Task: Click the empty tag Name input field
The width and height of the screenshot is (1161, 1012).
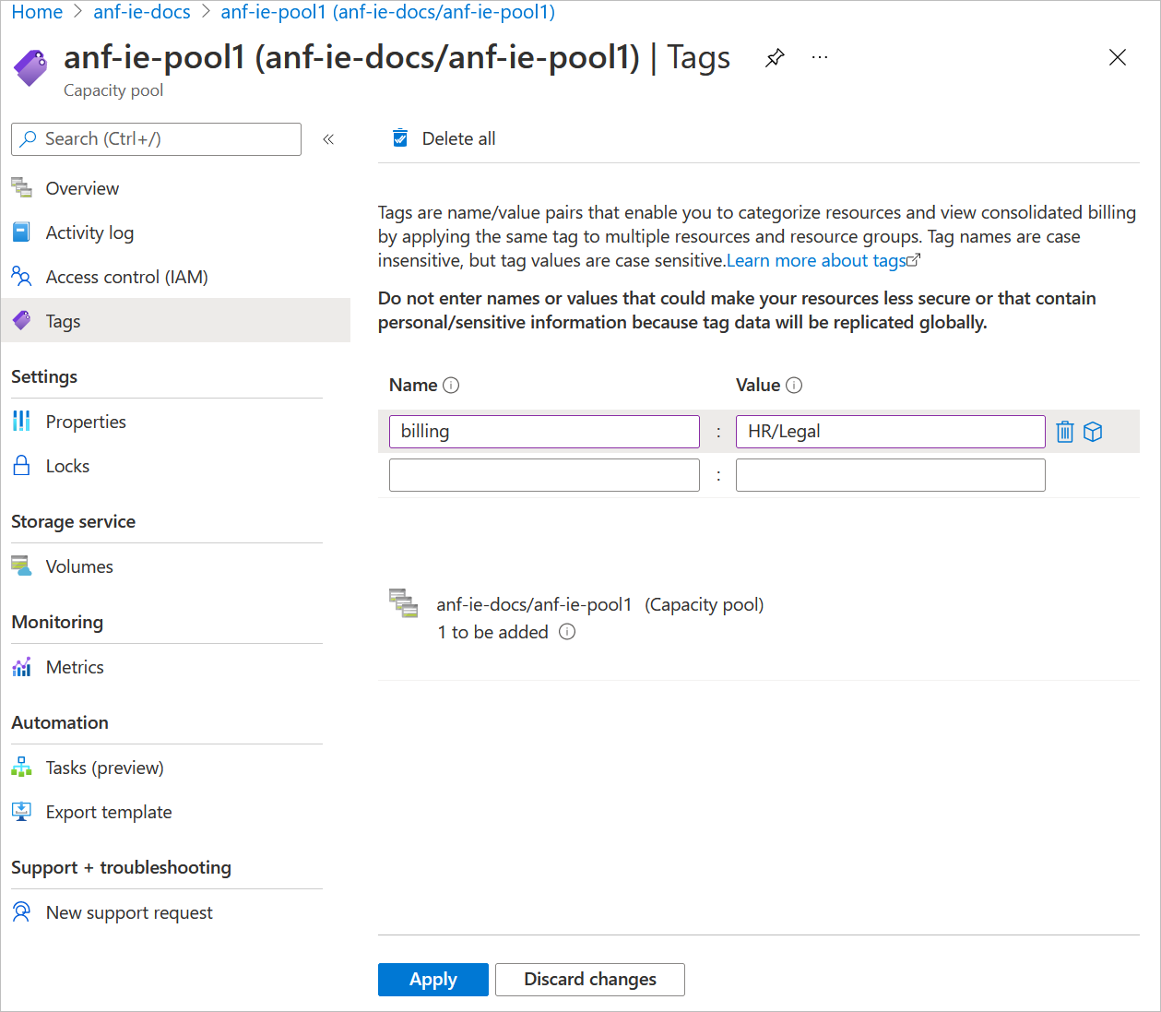Action: [543, 474]
